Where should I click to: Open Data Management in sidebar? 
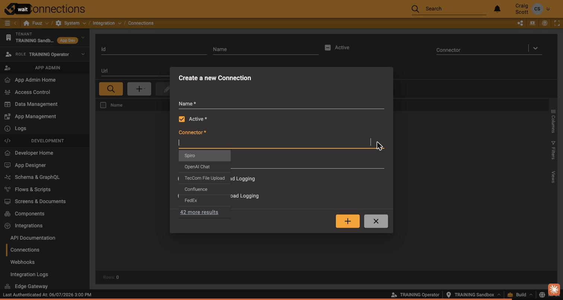[x=36, y=104]
